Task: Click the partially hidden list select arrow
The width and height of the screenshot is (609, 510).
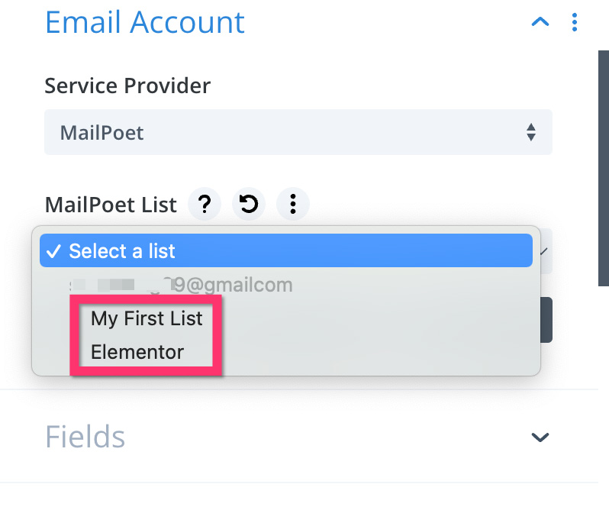Action: point(544,251)
